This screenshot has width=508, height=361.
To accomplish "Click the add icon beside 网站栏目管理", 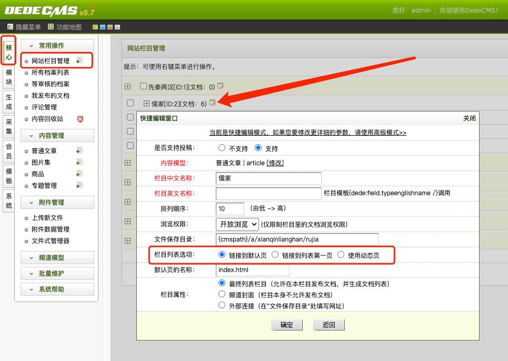I will click(79, 60).
